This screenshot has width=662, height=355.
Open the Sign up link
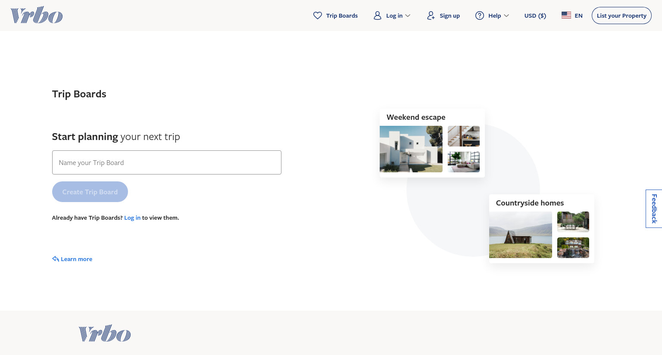tap(450, 16)
